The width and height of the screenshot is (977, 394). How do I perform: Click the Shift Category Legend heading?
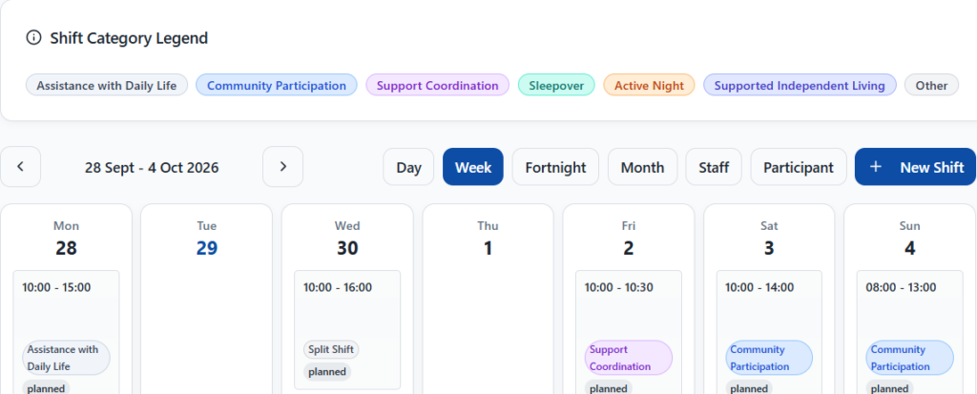point(129,38)
